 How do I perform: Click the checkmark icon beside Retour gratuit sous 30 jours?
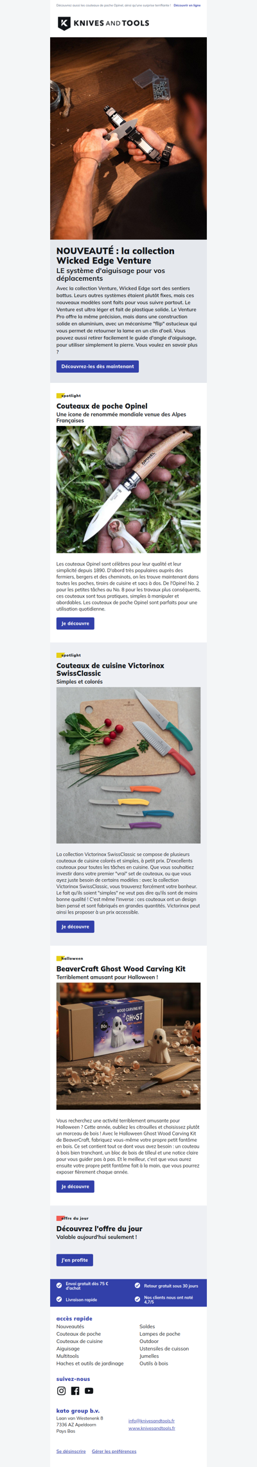pyautogui.click(x=137, y=1286)
